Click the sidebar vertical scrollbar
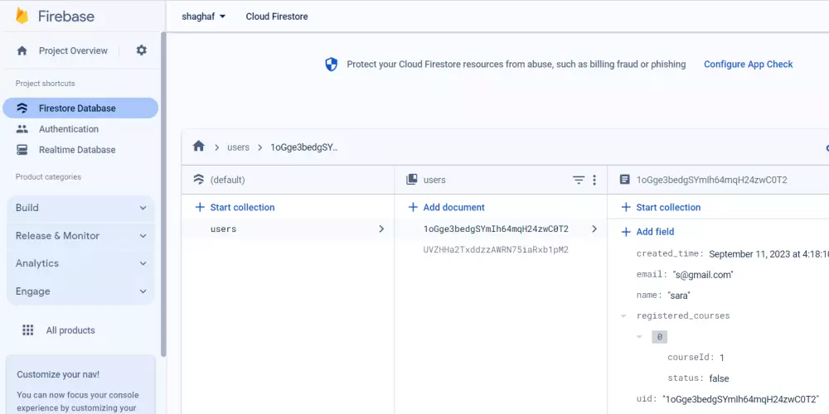 coord(163,195)
